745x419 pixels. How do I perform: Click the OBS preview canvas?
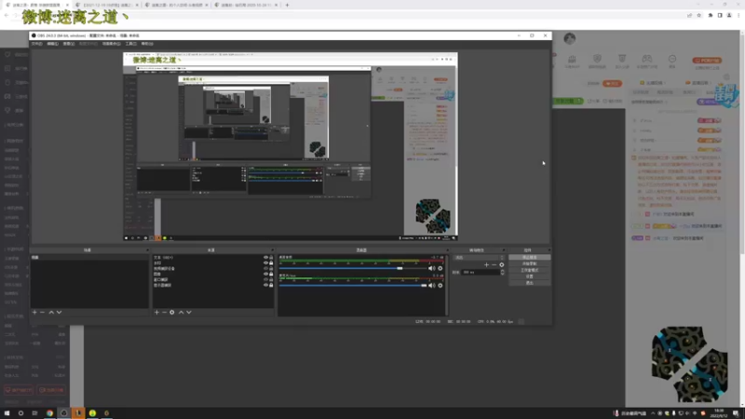291,147
